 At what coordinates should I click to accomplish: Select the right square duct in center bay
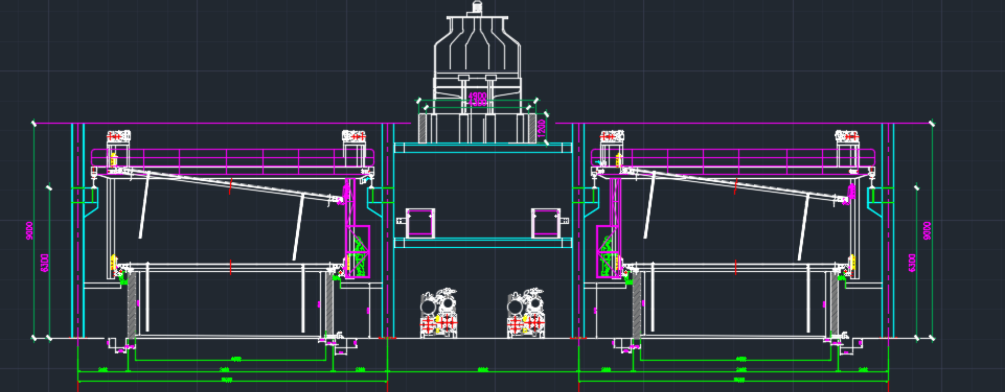[546, 223]
